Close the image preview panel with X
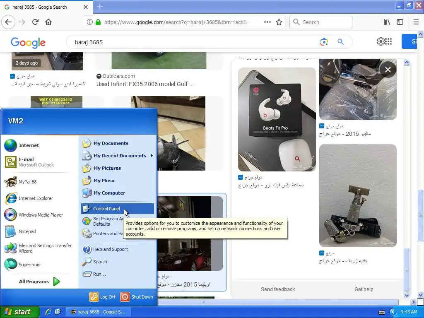This screenshot has width=424, height=318. (x=388, y=70)
